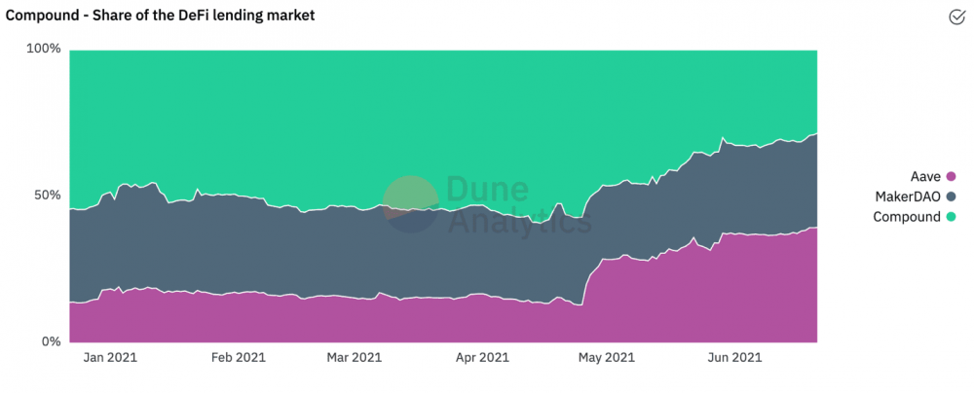Click the verified checkmark icon top right

click(x=955, y=17)
